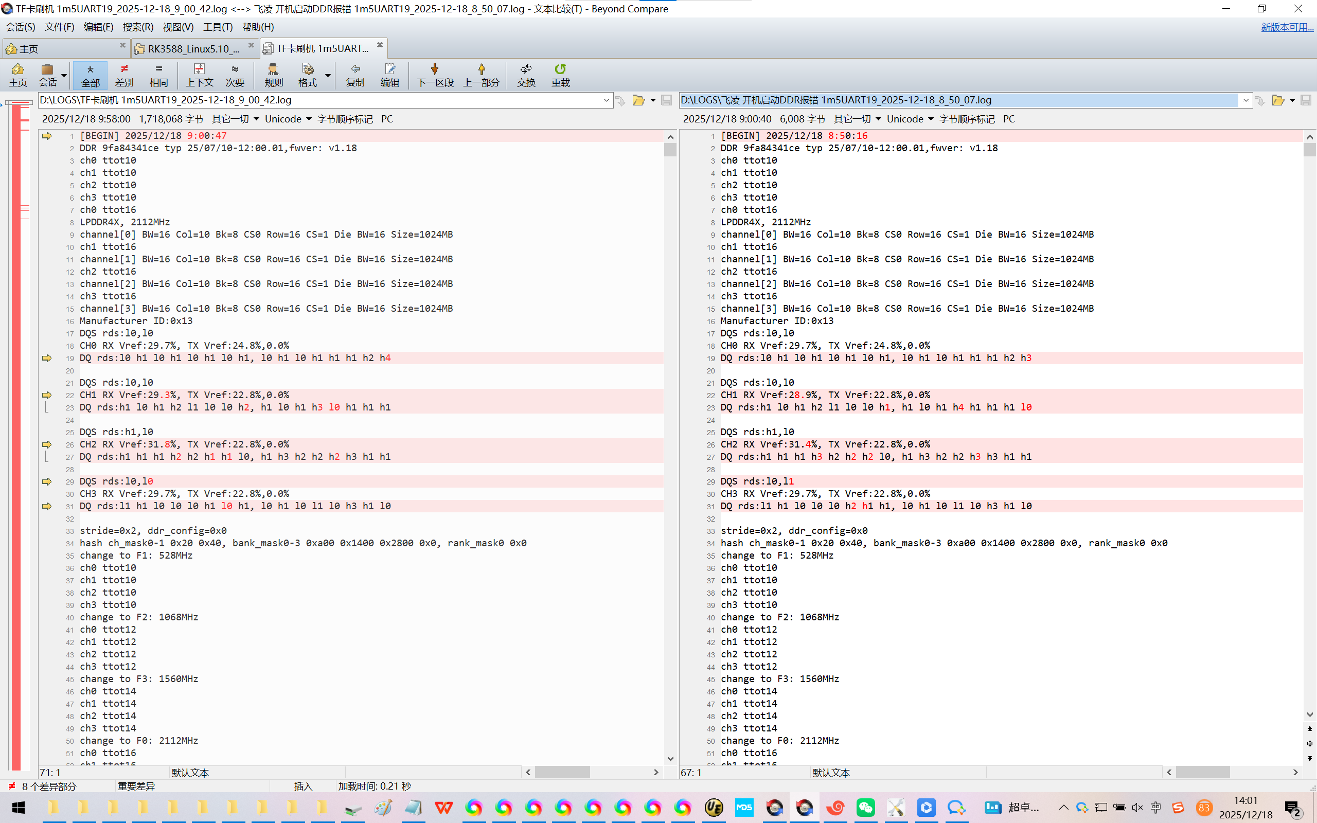Open the Tools (工具) menu
This screenshot has height=823, width=1317.
[218, 27]
